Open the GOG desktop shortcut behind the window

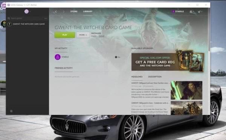pyautogui.click(x=3, y=6)
